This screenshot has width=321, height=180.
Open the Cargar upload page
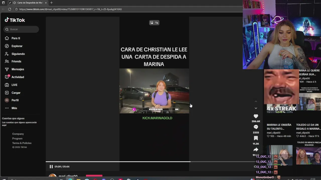pyautogui.click(x=16, y=93)
